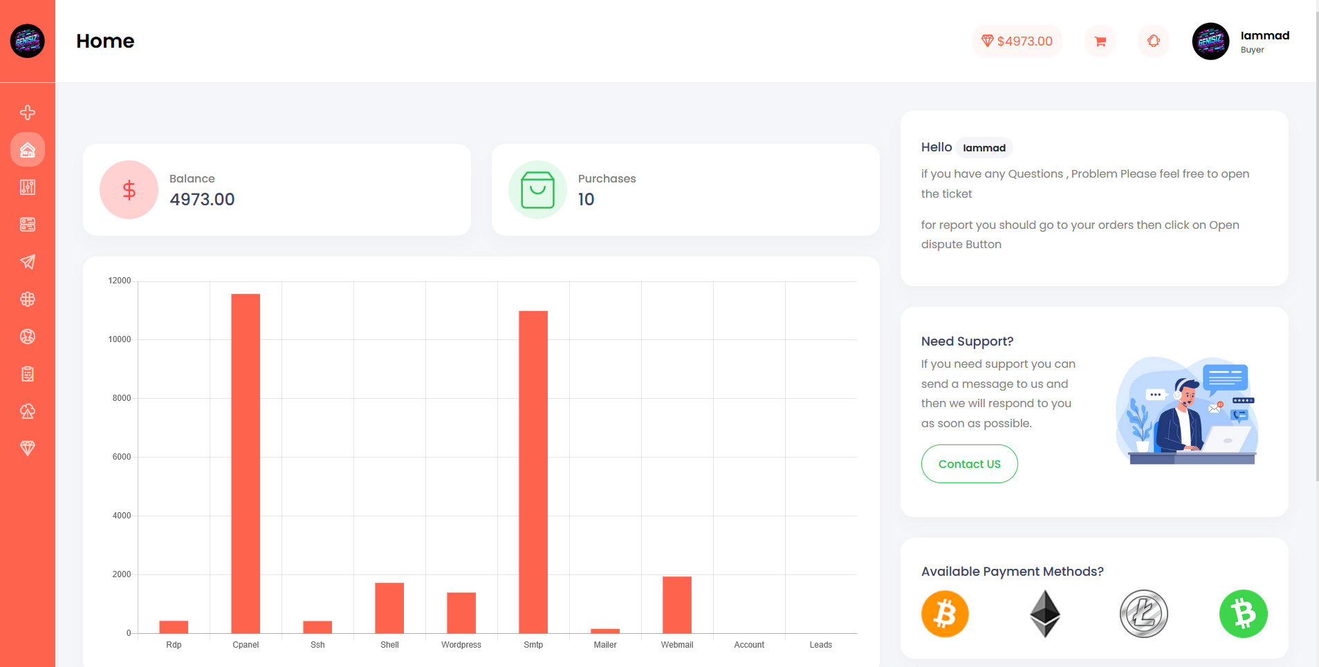Open the shopping cart in the header
Viewport: 1319px width, 667px height.
(1100, 41)
